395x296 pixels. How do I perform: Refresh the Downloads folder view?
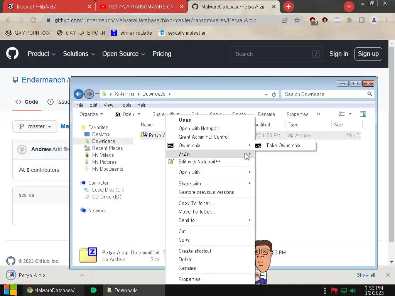pos(274,94)
